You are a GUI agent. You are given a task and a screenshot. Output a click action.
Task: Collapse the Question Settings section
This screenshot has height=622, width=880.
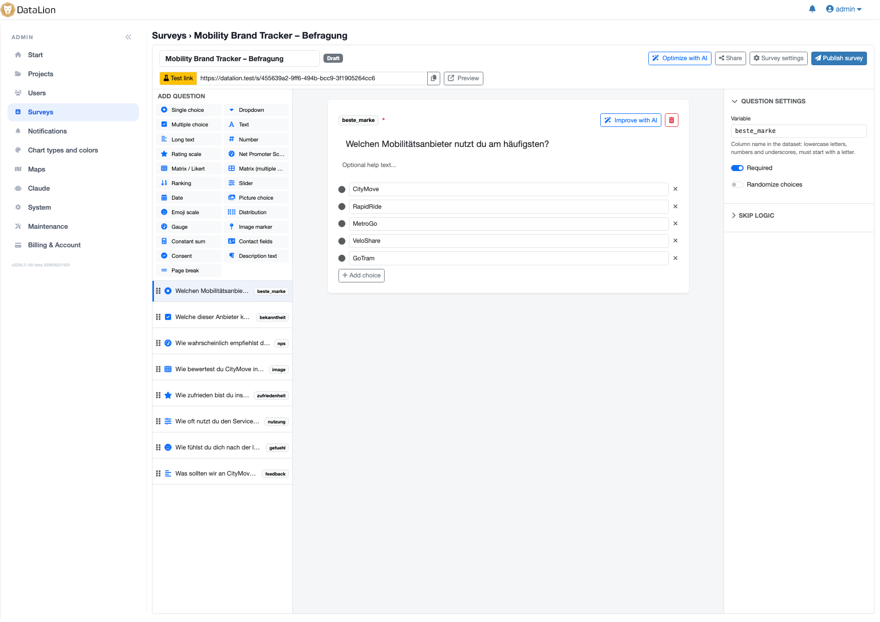pos(769,101)
